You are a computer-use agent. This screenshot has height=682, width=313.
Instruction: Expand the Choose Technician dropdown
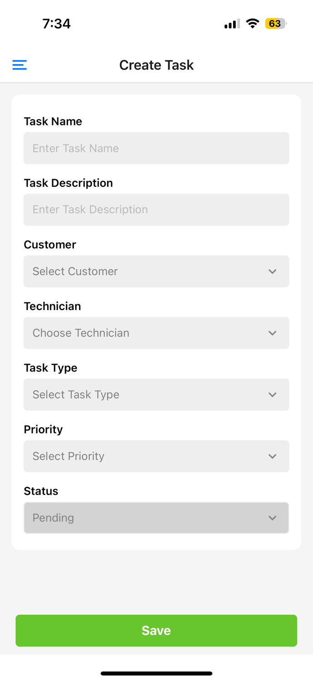[145, 333]
